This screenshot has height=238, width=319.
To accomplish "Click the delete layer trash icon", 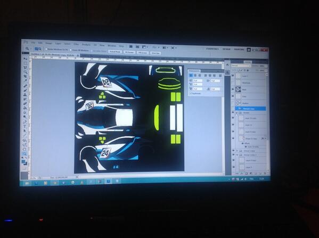I will pyautogui.click(x=265, y=174).
